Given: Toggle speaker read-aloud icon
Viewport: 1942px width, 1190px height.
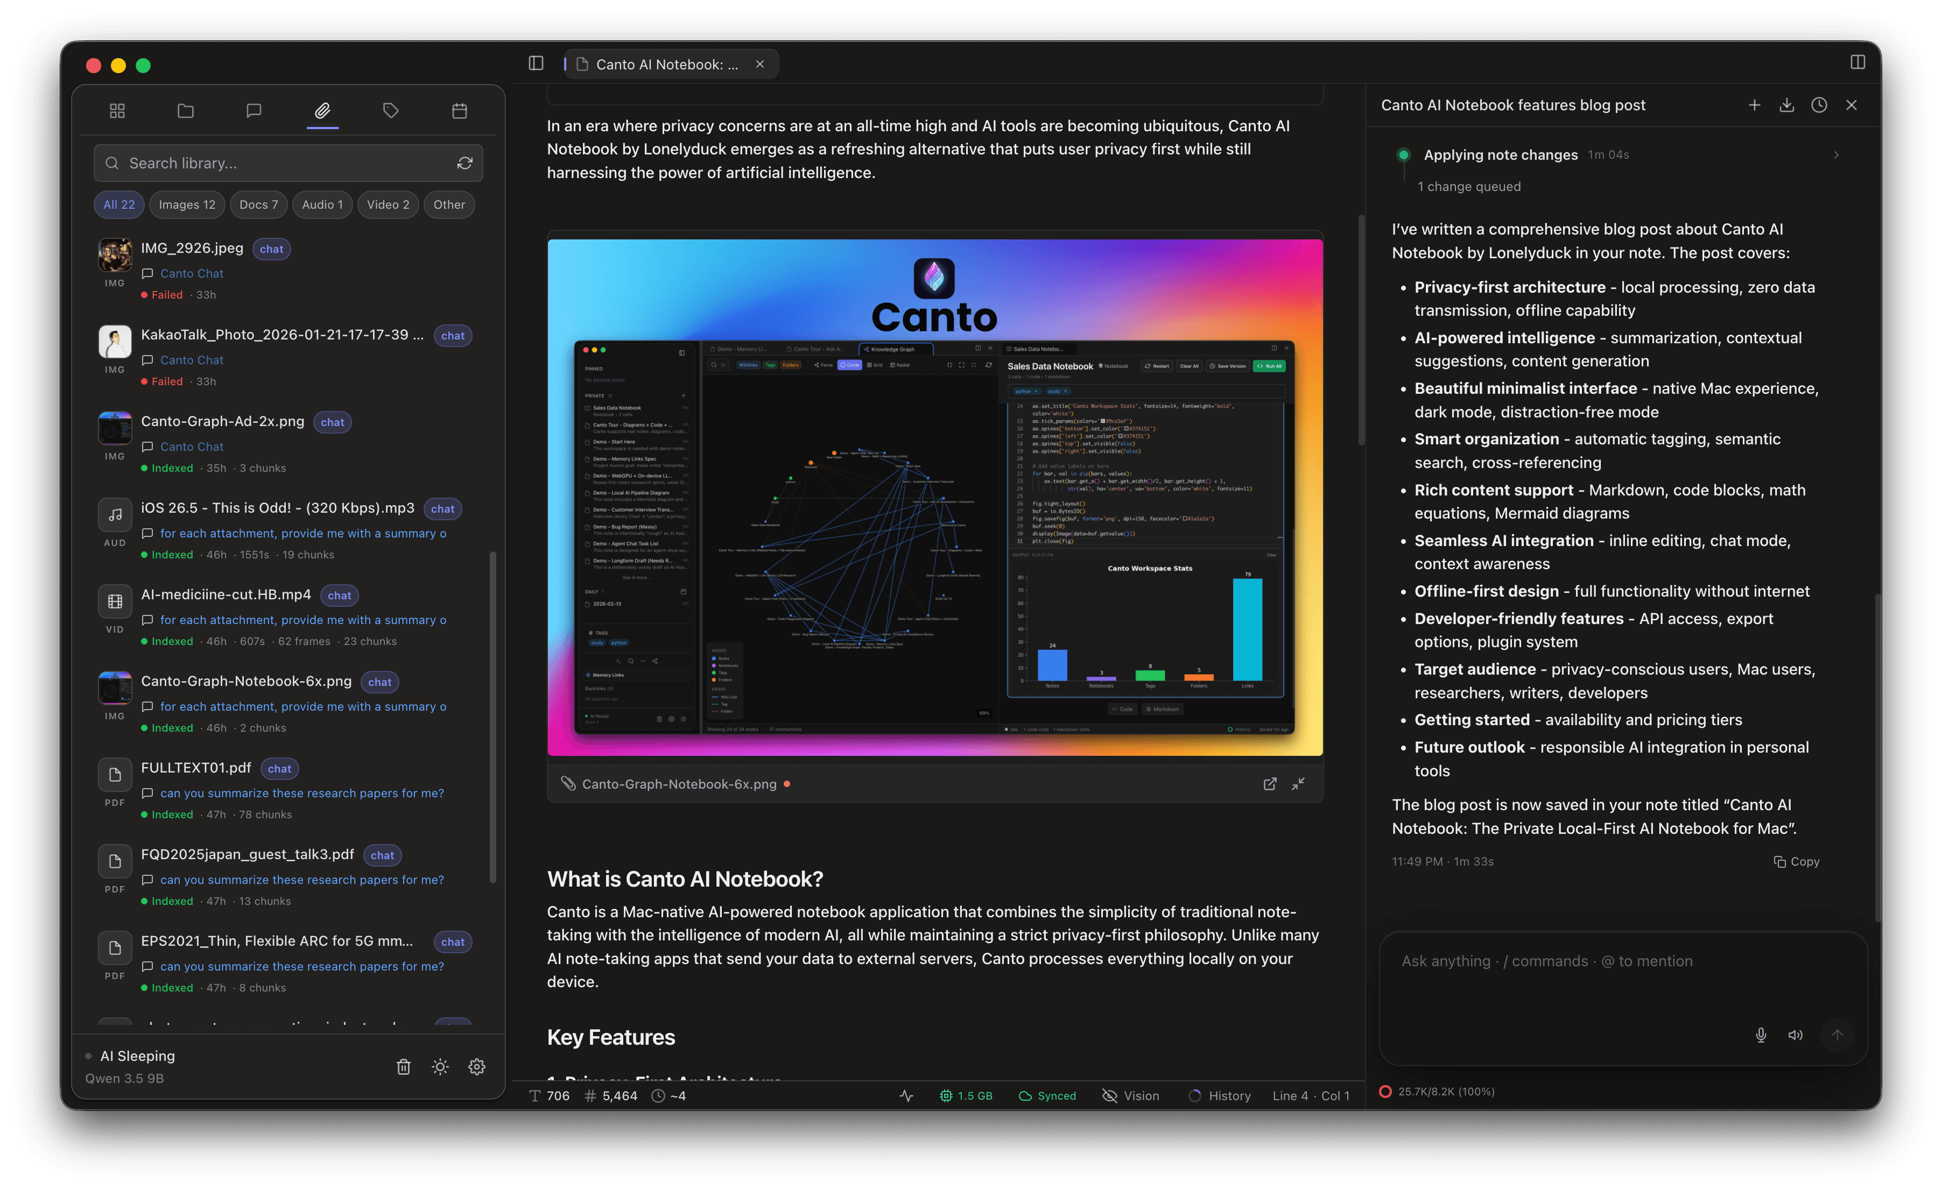Looking at the screenshot, I should (x=1796, y=1036).
